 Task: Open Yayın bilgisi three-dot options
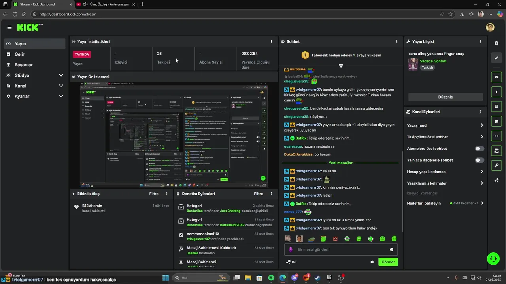click(x=481, y=41)
